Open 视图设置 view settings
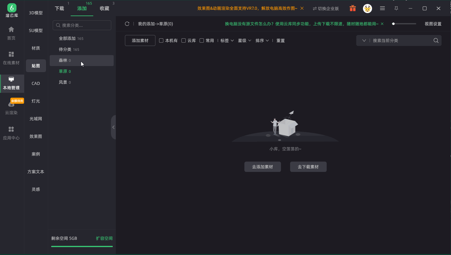The width and height of the screenshot is (451, 255). coord(433,24)
